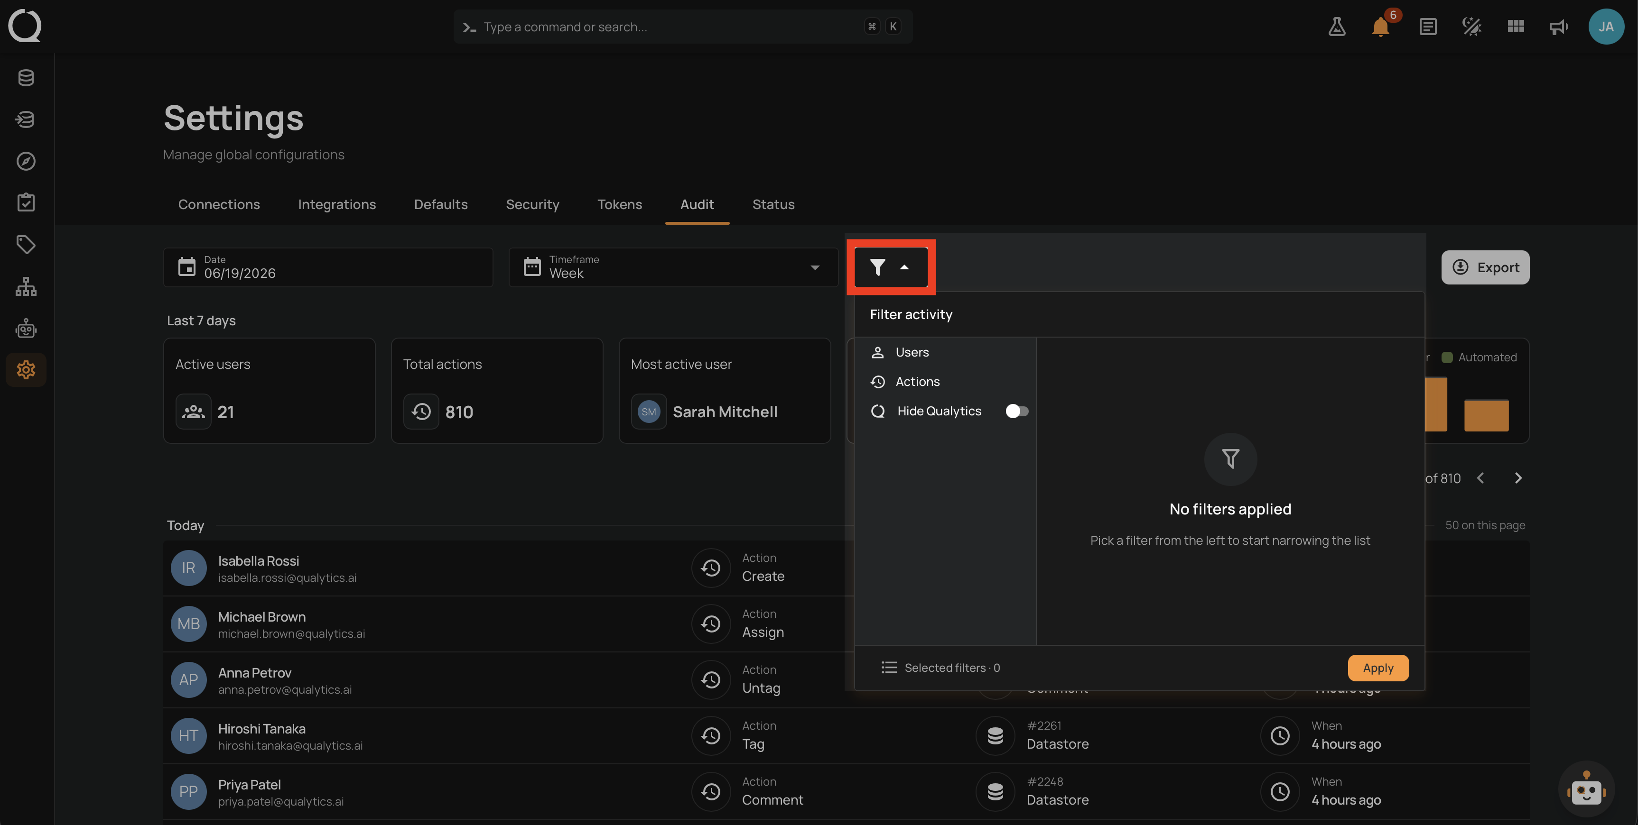This screenshot has width=1638, height=825.
Task: Click Michael Brown's action history icon
Action: click(710, 624)
